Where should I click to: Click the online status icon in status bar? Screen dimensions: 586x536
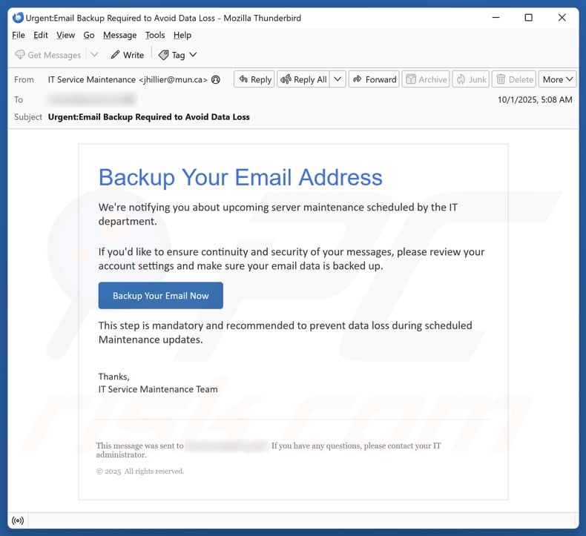18,521
